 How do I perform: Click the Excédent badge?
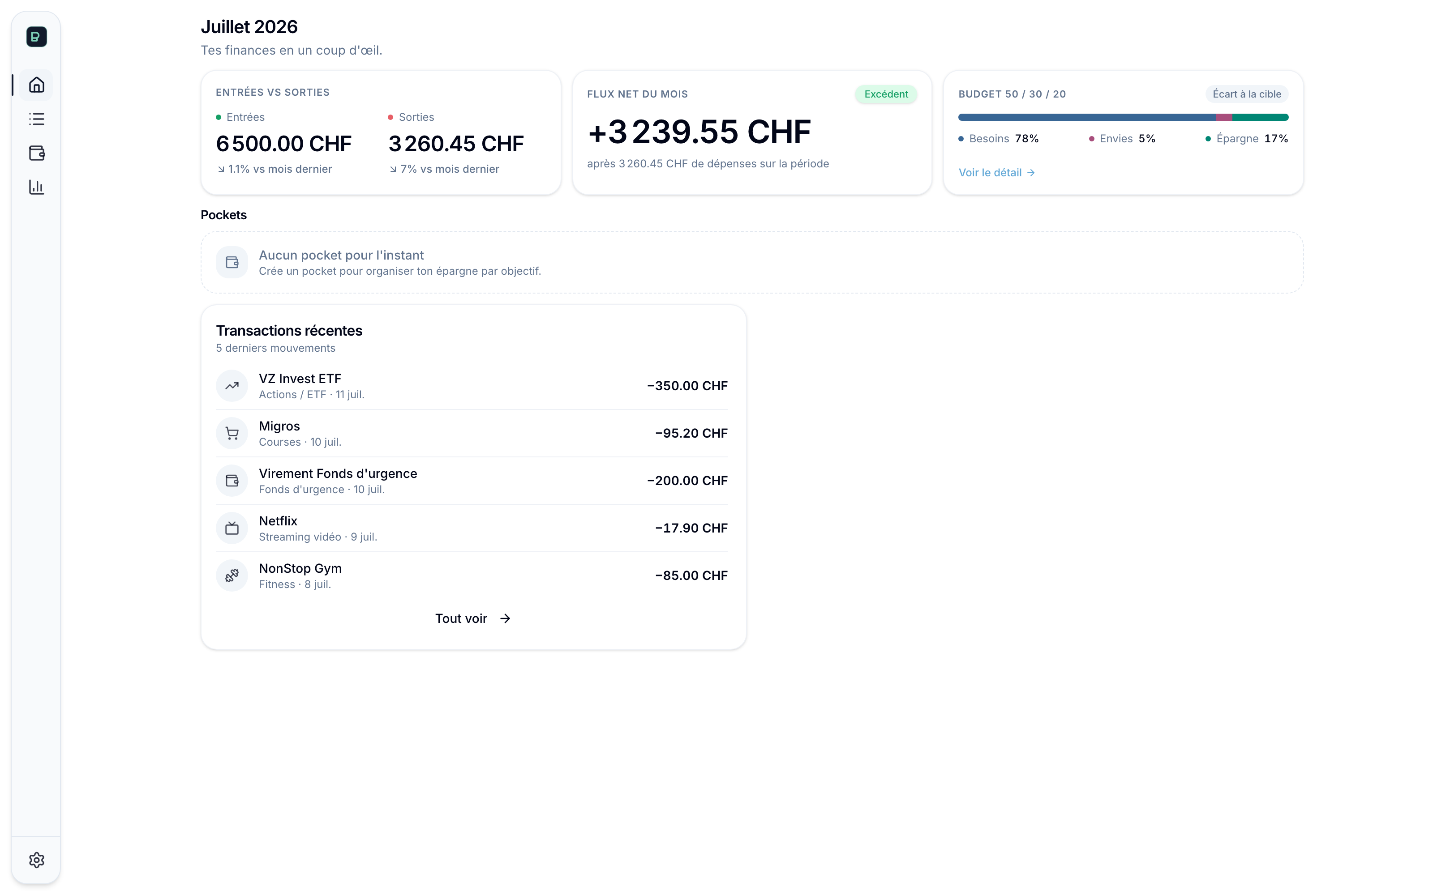[886, 94]
